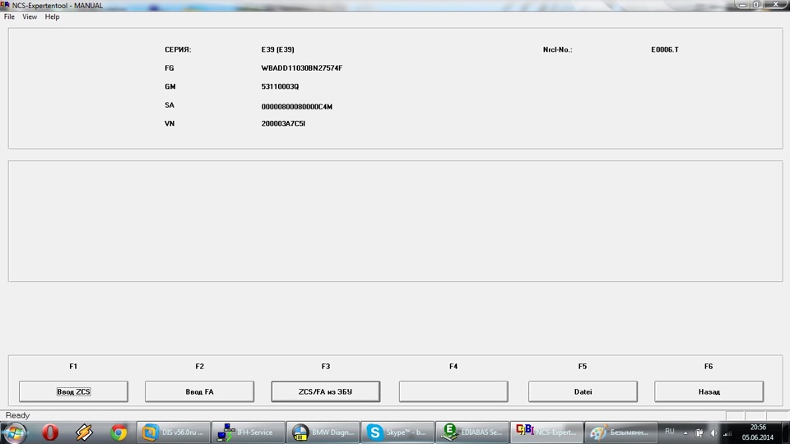
Task: Click the ZCS/FA из ЭБУ button
Action: (x=326, y=391)
